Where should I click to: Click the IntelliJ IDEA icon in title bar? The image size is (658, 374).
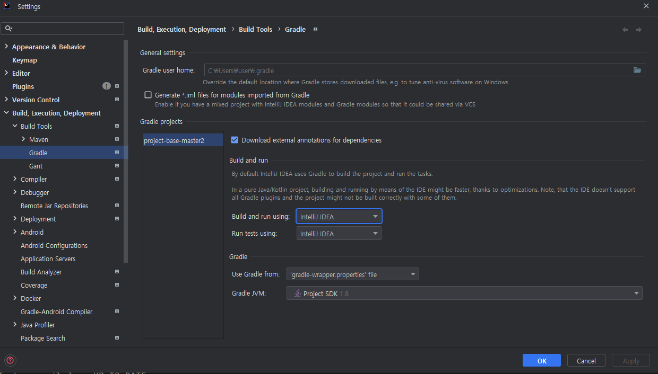tap(7, 6)
